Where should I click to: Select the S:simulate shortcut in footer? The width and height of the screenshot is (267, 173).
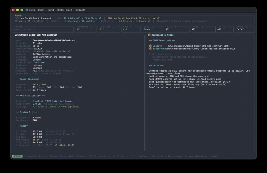pos(31,156)
